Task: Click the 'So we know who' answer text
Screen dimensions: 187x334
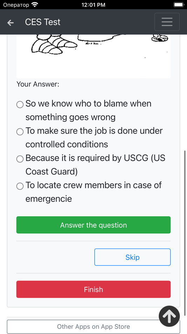Action: 88,110
